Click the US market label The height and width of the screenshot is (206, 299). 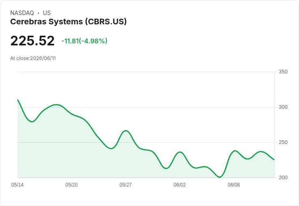47,13
